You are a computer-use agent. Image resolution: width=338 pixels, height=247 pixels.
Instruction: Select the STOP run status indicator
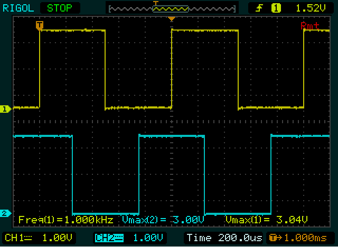(x=60, y=8)
